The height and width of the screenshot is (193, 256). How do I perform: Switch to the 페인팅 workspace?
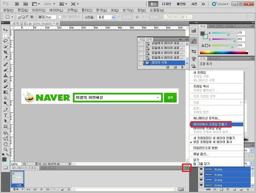coord(181,4)
